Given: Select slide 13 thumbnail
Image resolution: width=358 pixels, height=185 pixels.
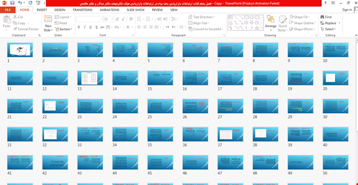Looking at the screenshot, I should click(x=90, y=78).
